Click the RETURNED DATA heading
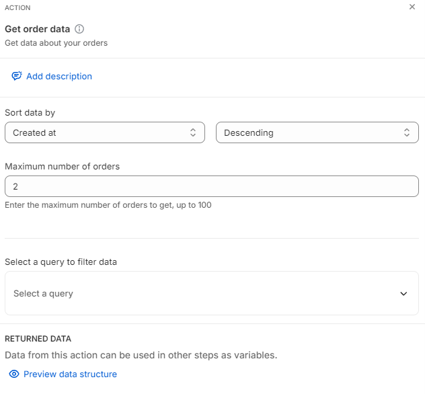425x394 pixels. tap(38, 339)
